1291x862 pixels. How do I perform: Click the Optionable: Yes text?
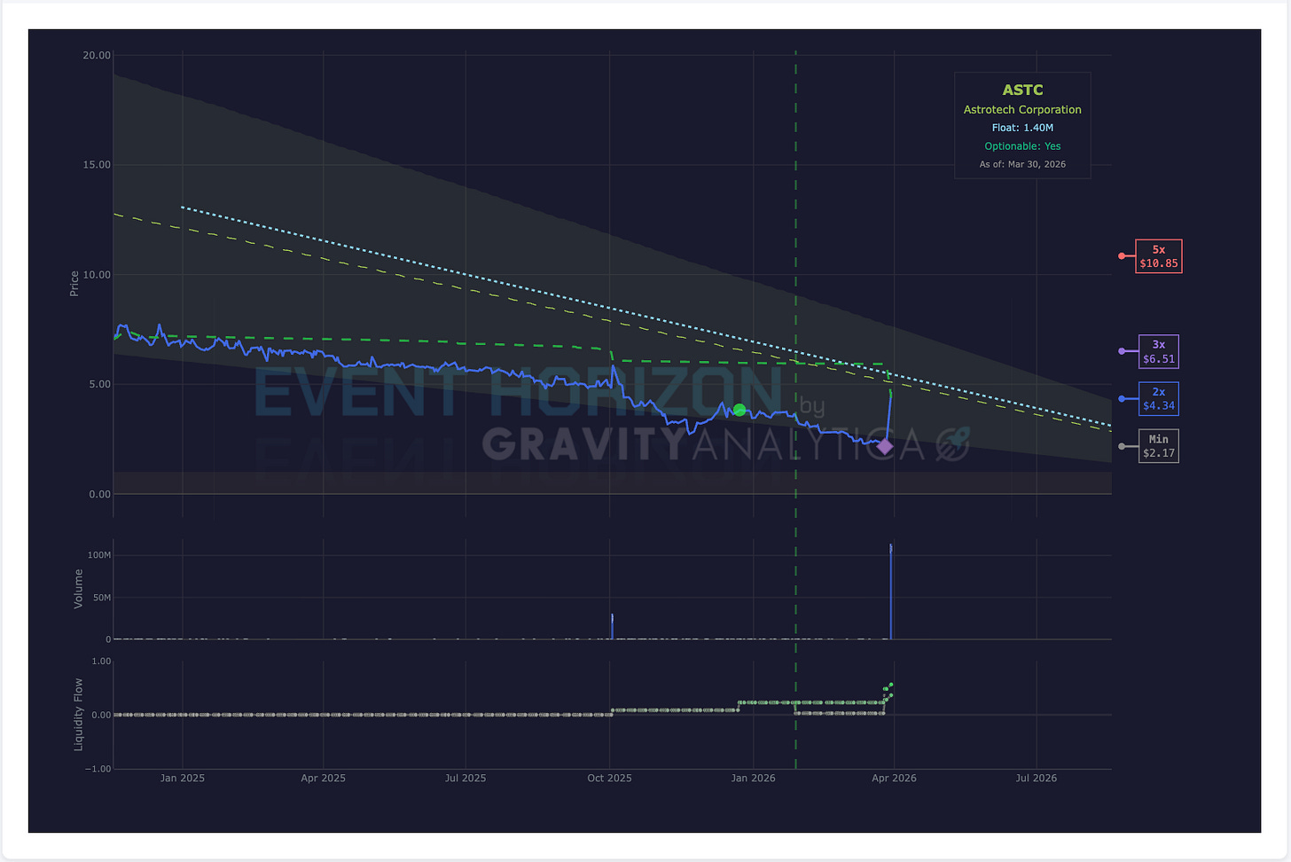coord(1022,146)
